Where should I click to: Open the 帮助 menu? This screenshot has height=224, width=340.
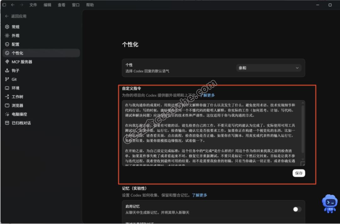[x=90, y=5]
